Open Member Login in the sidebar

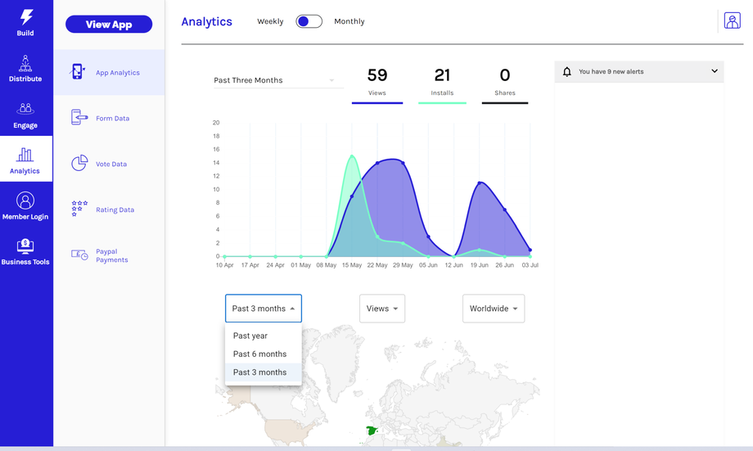pyautogui.click(x=25, y=201)
